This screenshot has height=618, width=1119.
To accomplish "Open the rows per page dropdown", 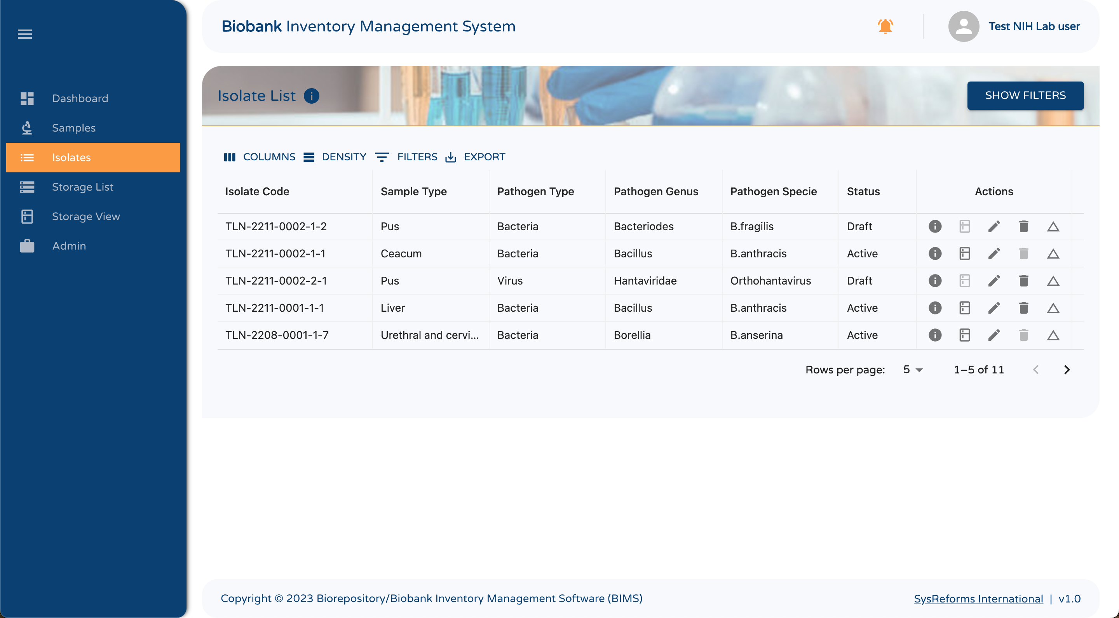I will (x=913, y=370).
